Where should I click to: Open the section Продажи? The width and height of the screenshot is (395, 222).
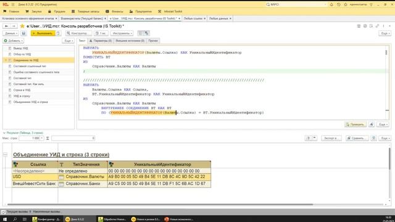[x=57, y=11]
